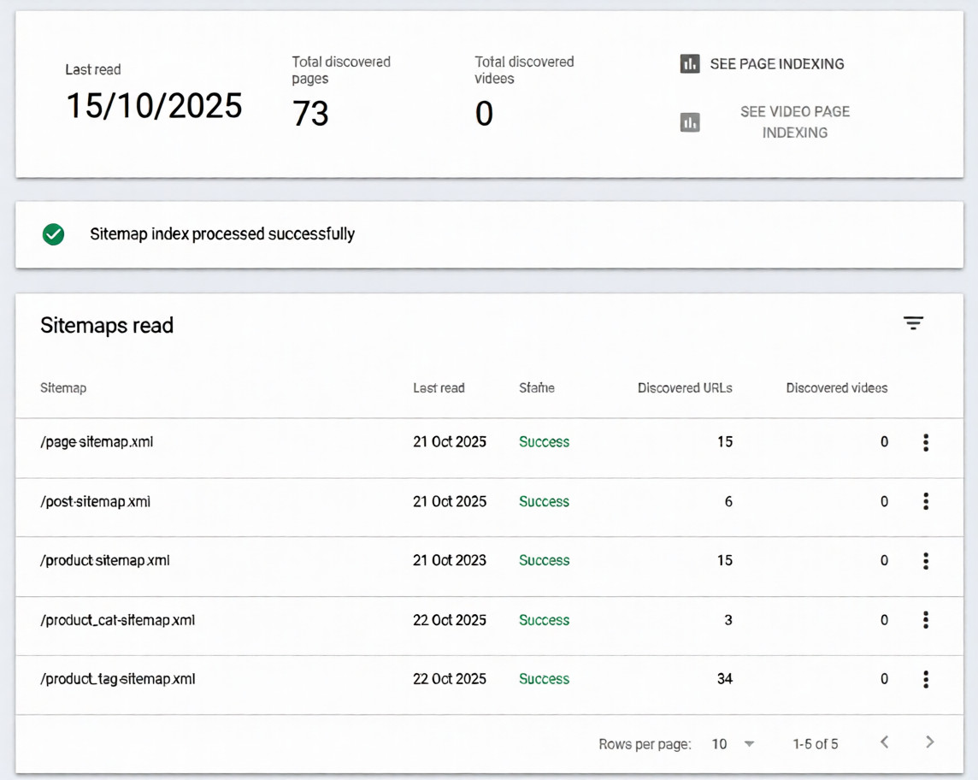Sort by the Last read column
The image size is (978, 780).
click(439, 387)
